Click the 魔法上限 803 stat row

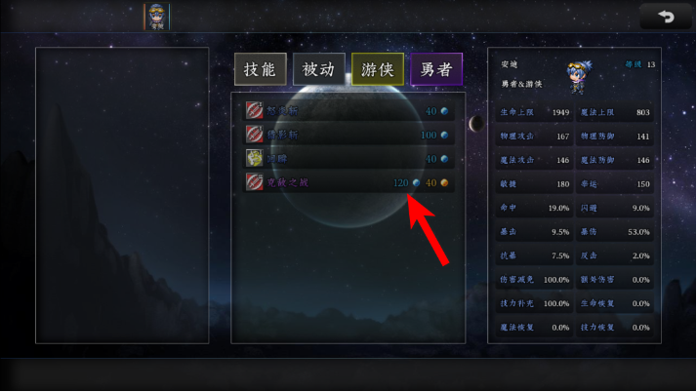pos(615,112)
